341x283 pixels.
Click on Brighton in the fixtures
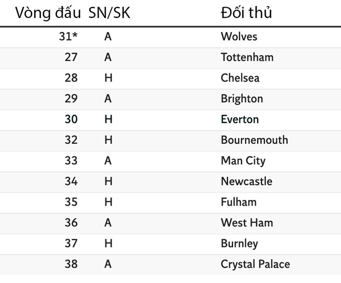click(242, 99)
